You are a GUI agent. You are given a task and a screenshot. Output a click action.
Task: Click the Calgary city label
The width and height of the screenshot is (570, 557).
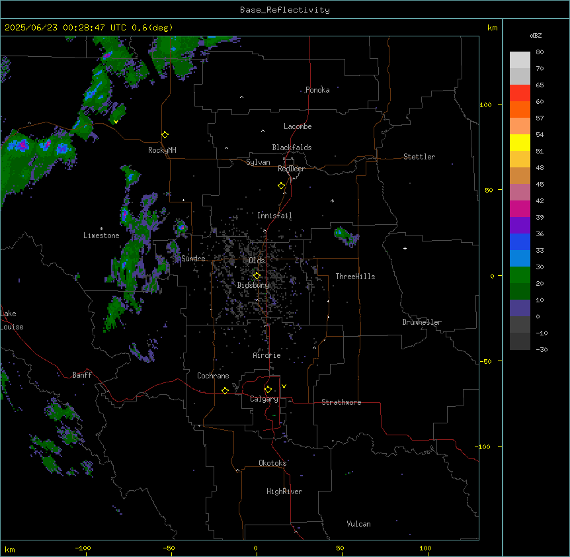click(264, 399)
